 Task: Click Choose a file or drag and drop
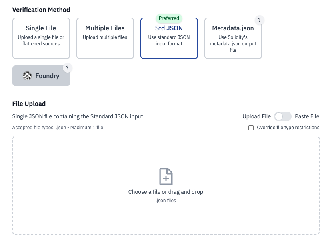pos(166,191)
